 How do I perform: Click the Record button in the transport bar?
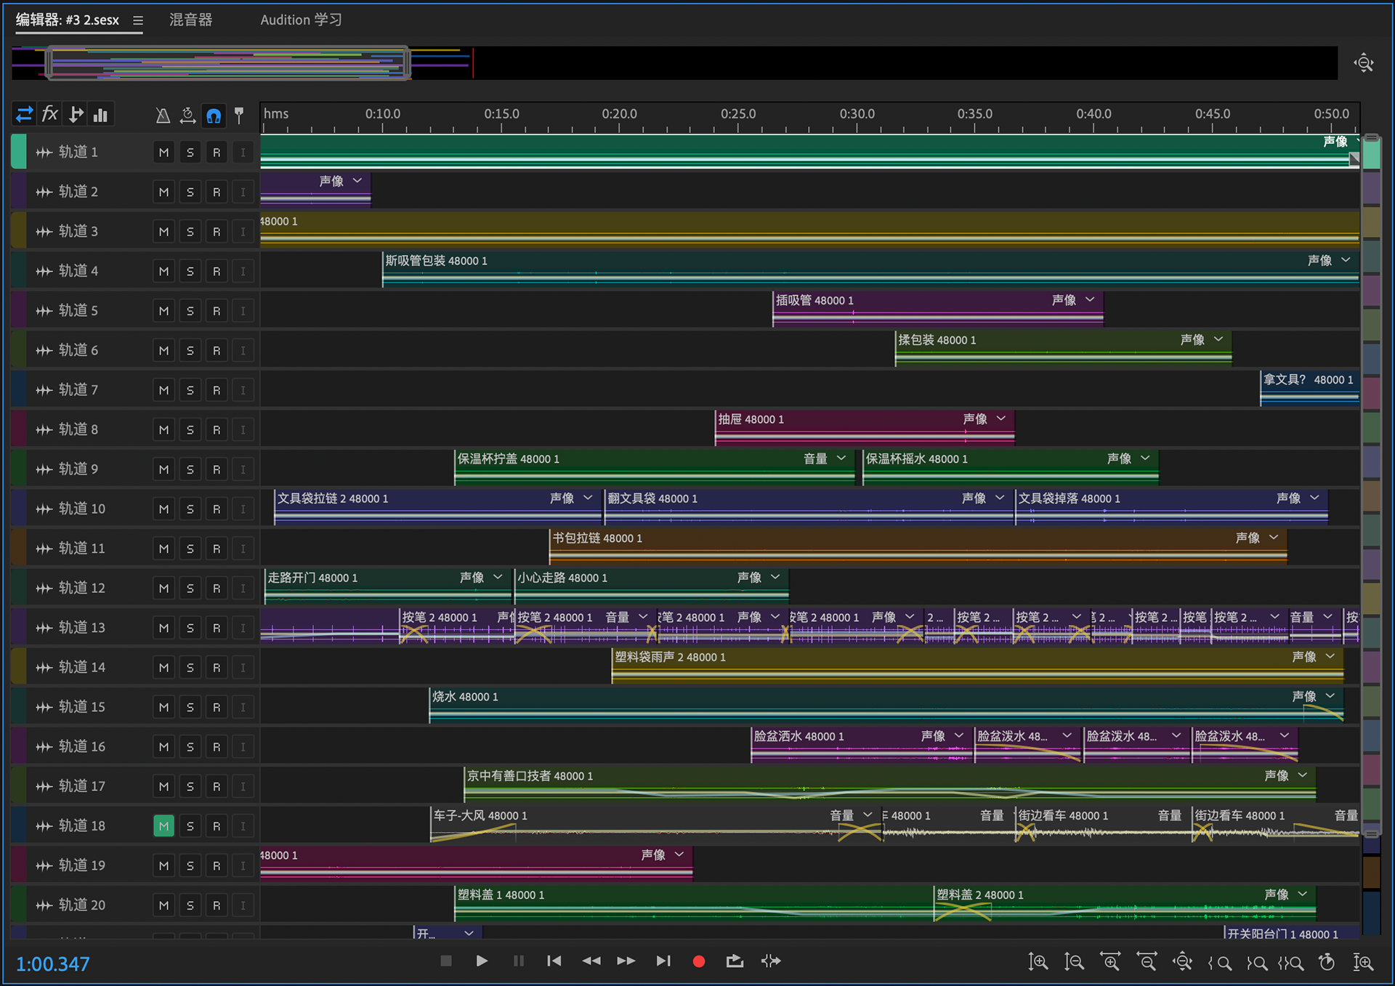click(699, 961)
